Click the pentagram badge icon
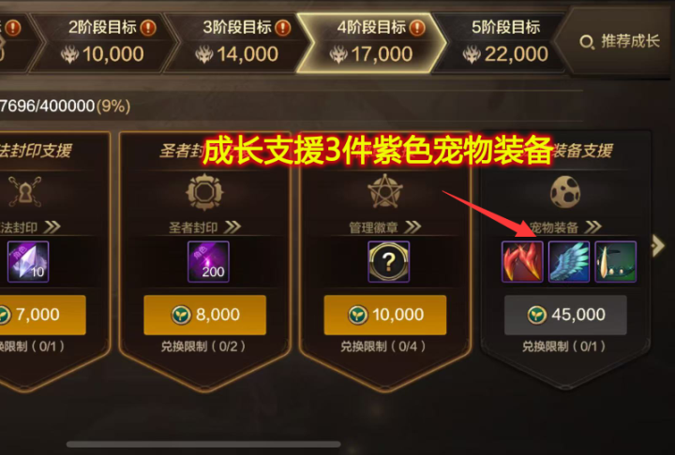 pyautogui.click(x=385, y=192)
